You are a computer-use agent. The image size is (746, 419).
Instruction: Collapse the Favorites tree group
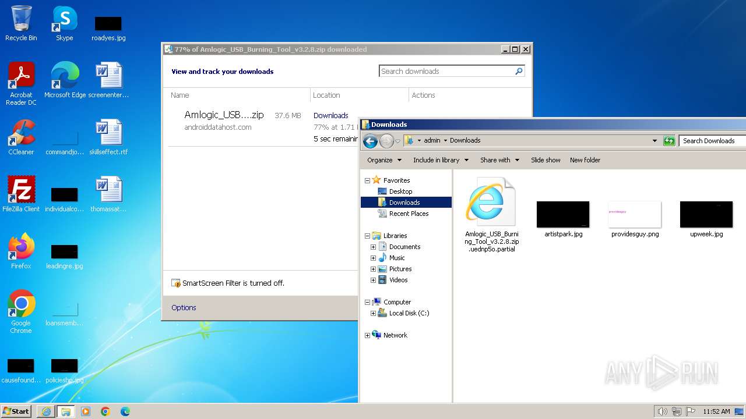367,180
